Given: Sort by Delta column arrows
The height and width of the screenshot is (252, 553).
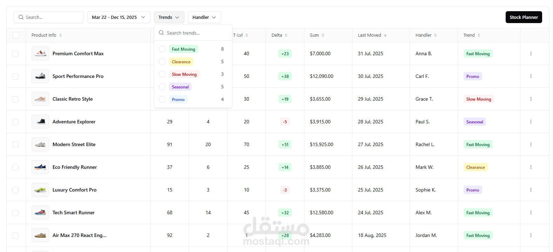Looking at the screenshot, I should pyautogui.click(x=286, y=35).
